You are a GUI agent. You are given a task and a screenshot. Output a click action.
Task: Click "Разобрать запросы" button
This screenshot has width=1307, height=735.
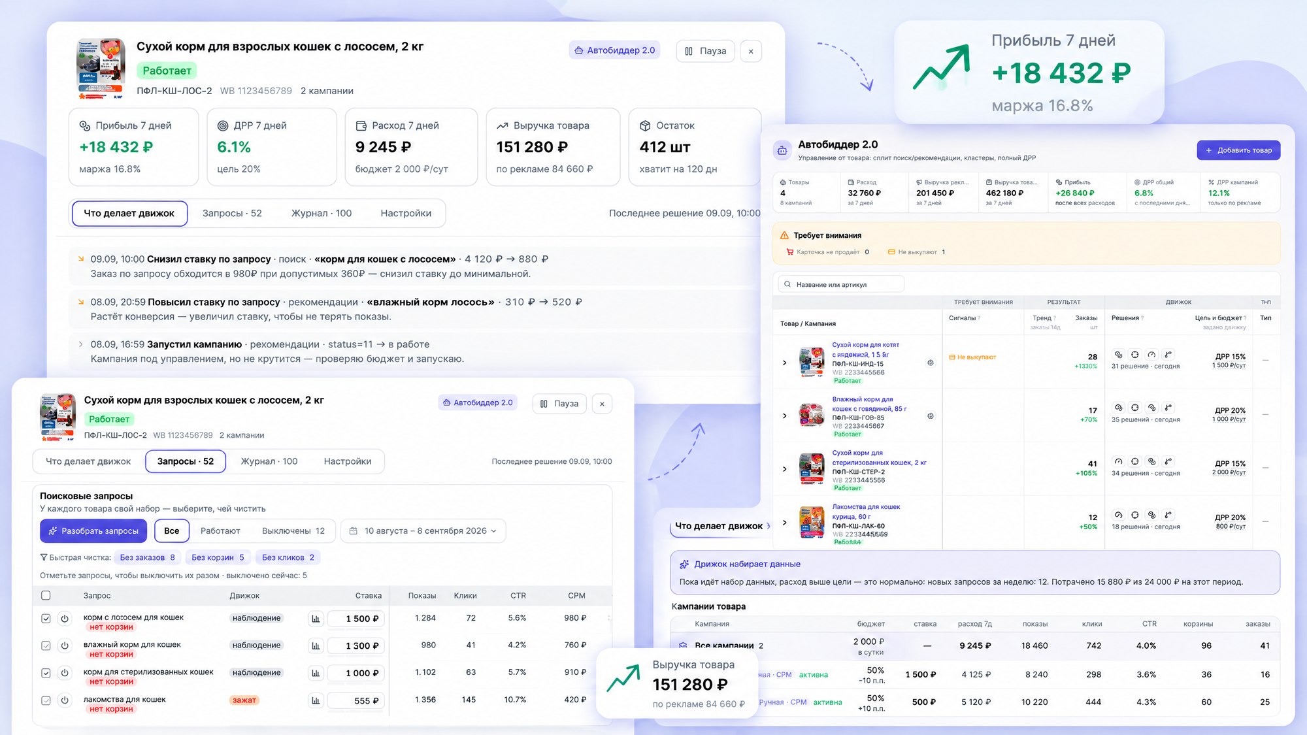[x=93, y=531]
